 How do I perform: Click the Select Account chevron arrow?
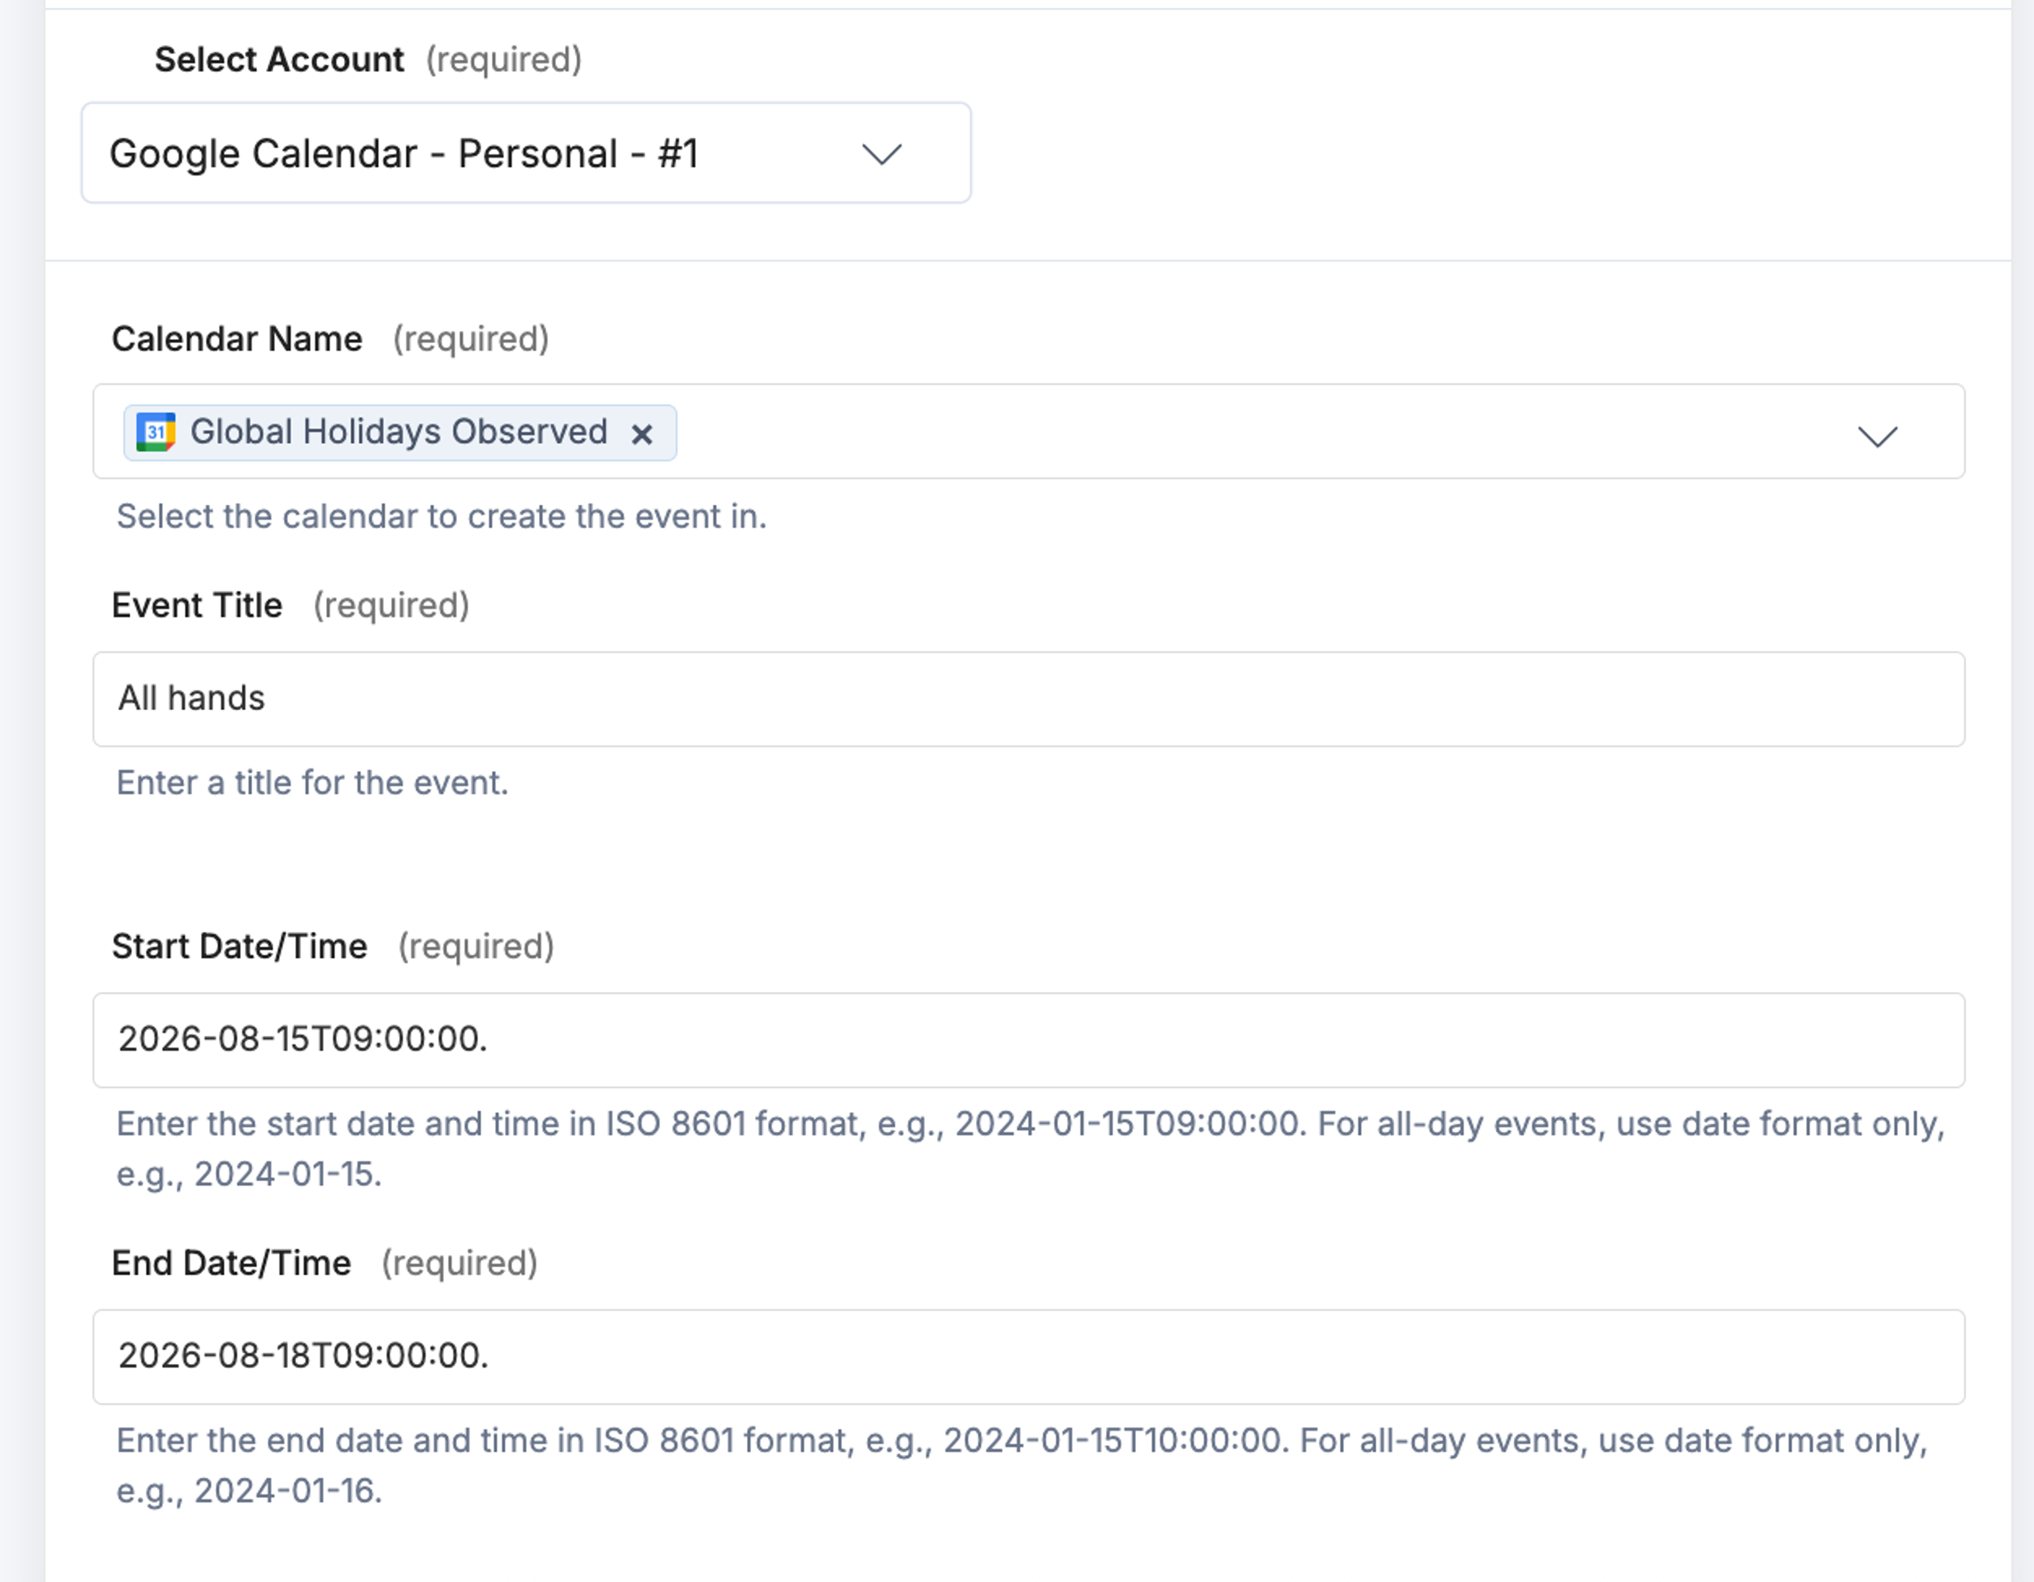[882, 154]
